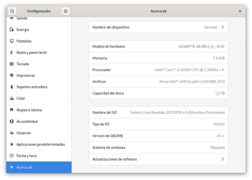Click the Pantallas monitor icon

pos(12,41)
